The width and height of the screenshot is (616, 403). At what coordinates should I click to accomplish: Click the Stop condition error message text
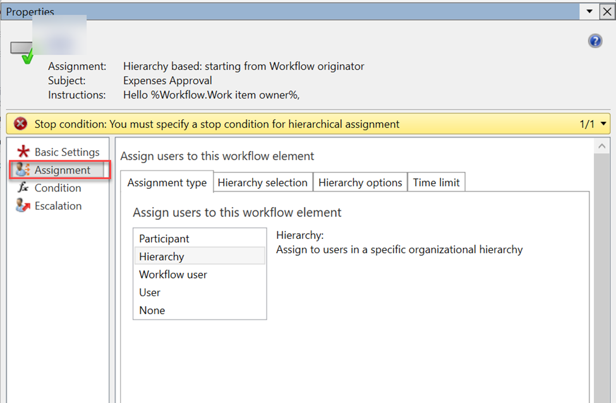[x=217, y=124]
